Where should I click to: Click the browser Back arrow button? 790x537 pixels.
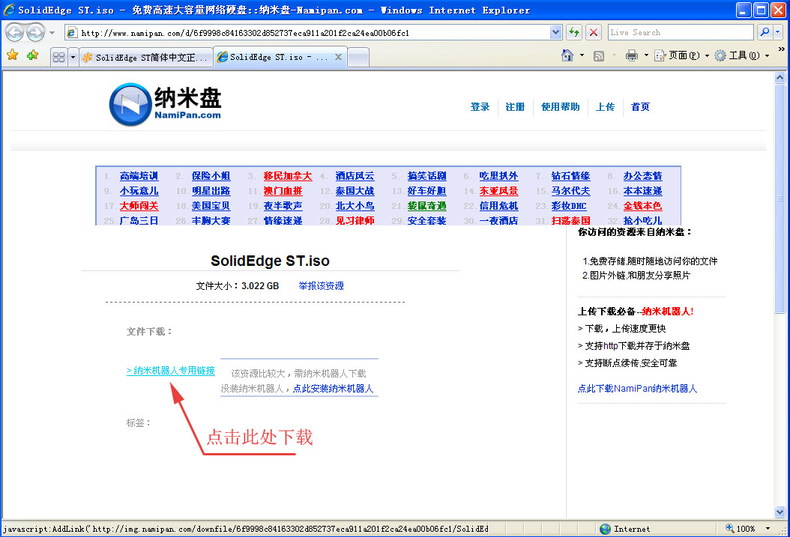(x=14, y=33)
